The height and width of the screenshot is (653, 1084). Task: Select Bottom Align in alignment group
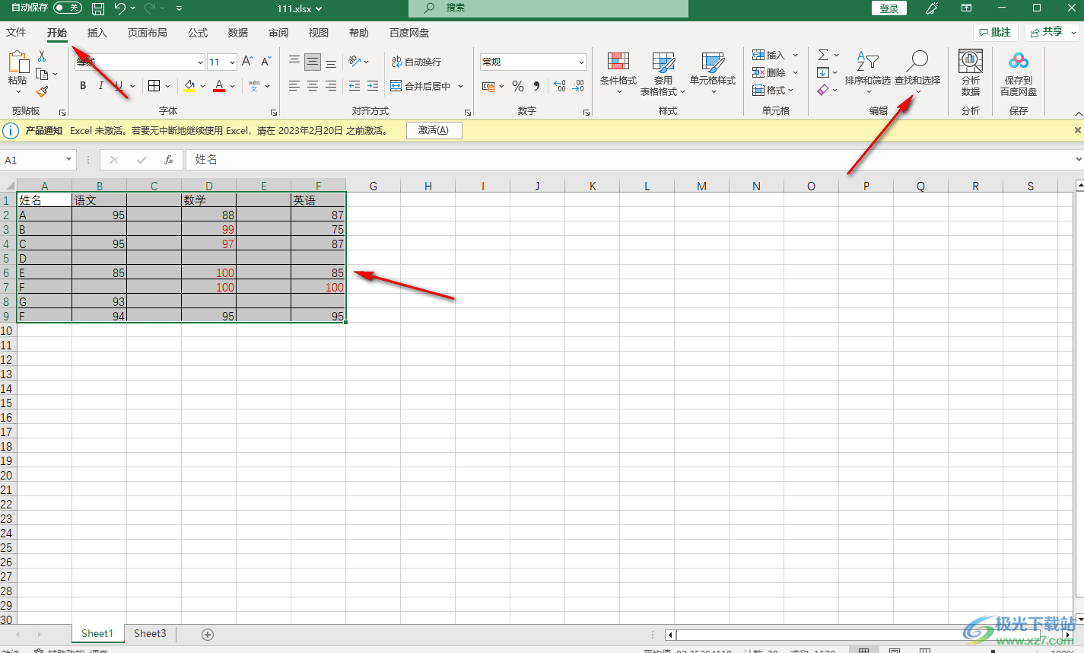331,62
